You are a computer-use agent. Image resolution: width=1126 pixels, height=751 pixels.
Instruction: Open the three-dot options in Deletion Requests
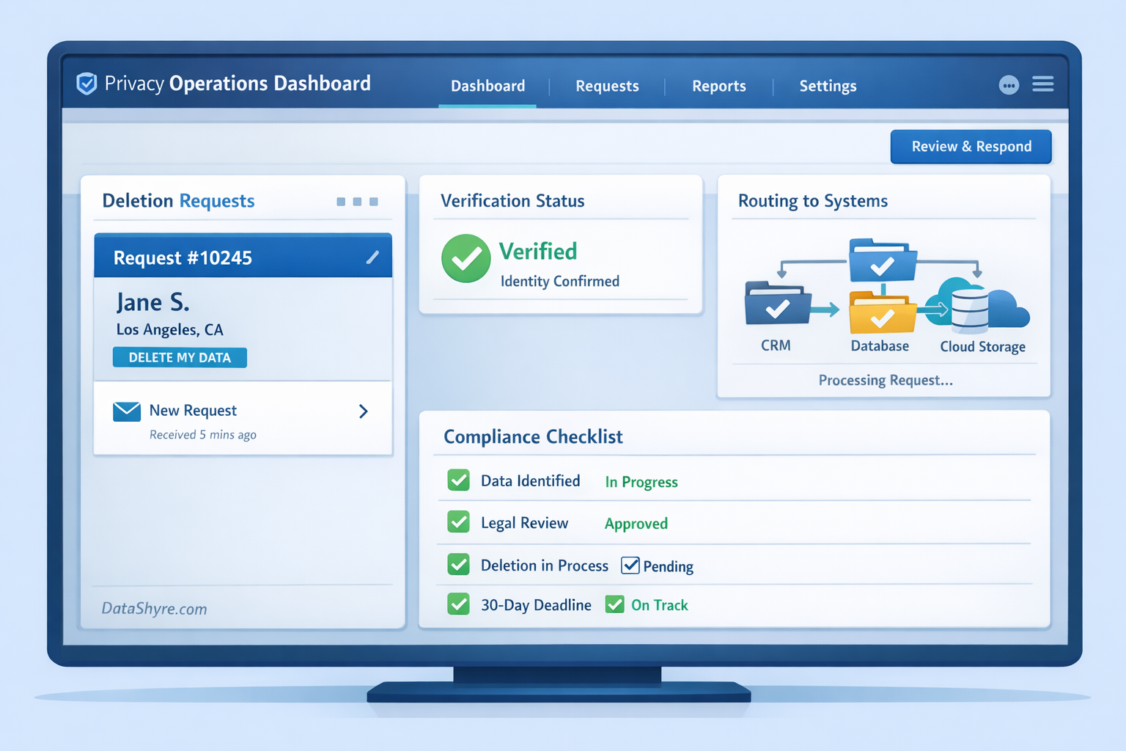coord(357,202)
